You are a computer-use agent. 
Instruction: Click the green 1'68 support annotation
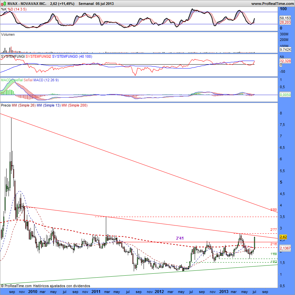tap(274, 254)
